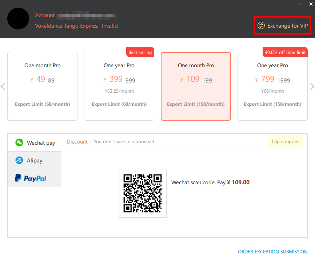Click the Exchange for VIP swap icon
Image resolution: width=315 pixels, height=258 pixels.
[261, 26]
